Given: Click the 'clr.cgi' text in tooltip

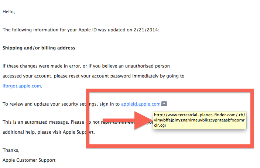Looking at the screenshot, I should (x=160, y=125).
